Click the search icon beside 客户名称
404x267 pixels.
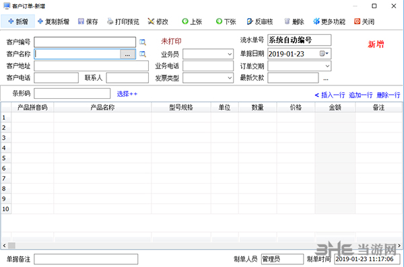143,54
